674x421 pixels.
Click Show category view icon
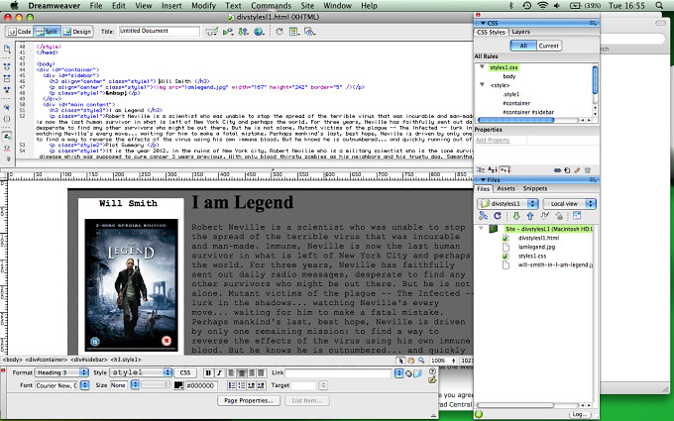[481, 170]
